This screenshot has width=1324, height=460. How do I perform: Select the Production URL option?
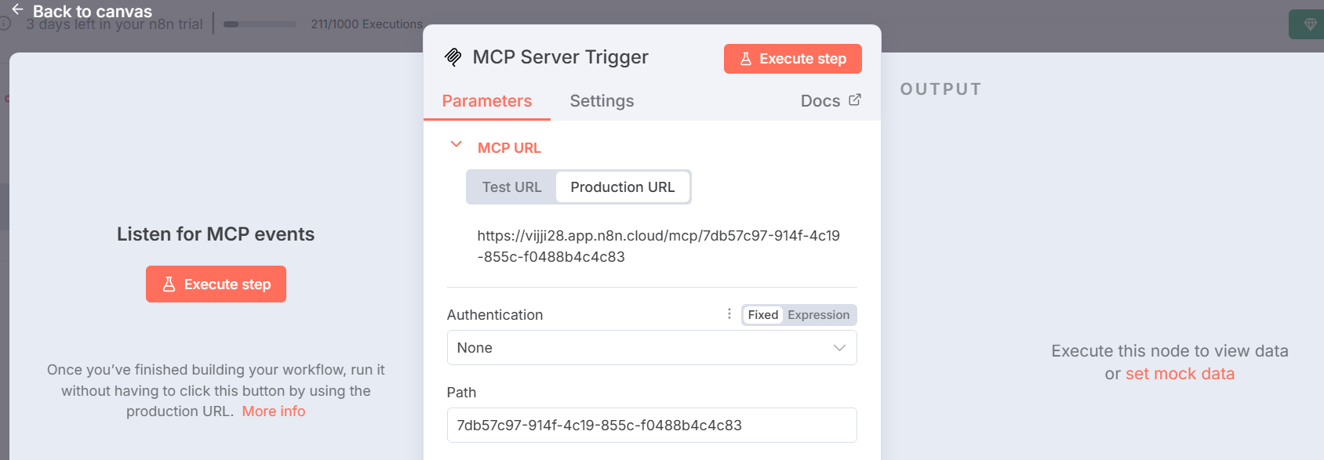(622, 187)
